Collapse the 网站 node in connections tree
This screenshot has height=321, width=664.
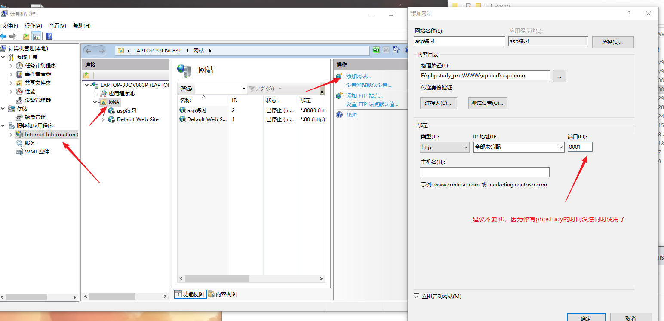[95, 102]
